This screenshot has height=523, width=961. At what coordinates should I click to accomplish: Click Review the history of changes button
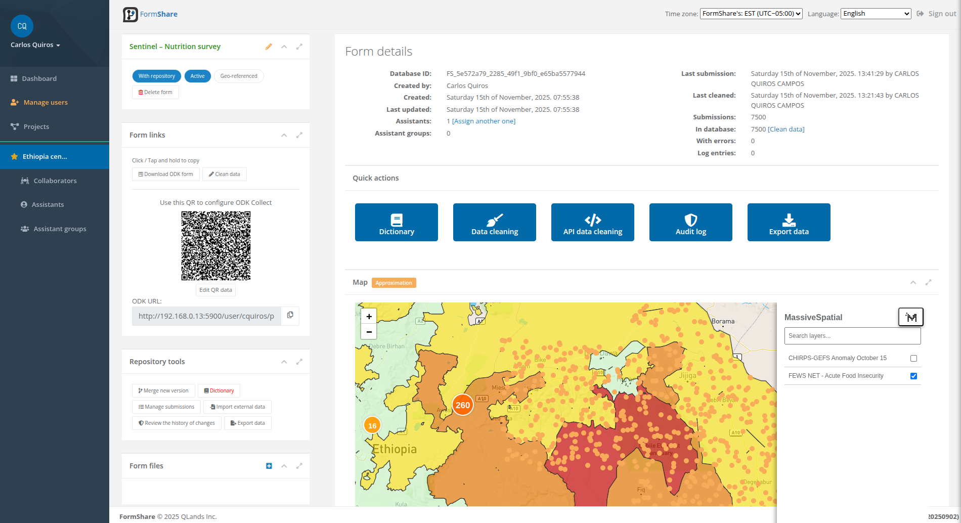177,423
